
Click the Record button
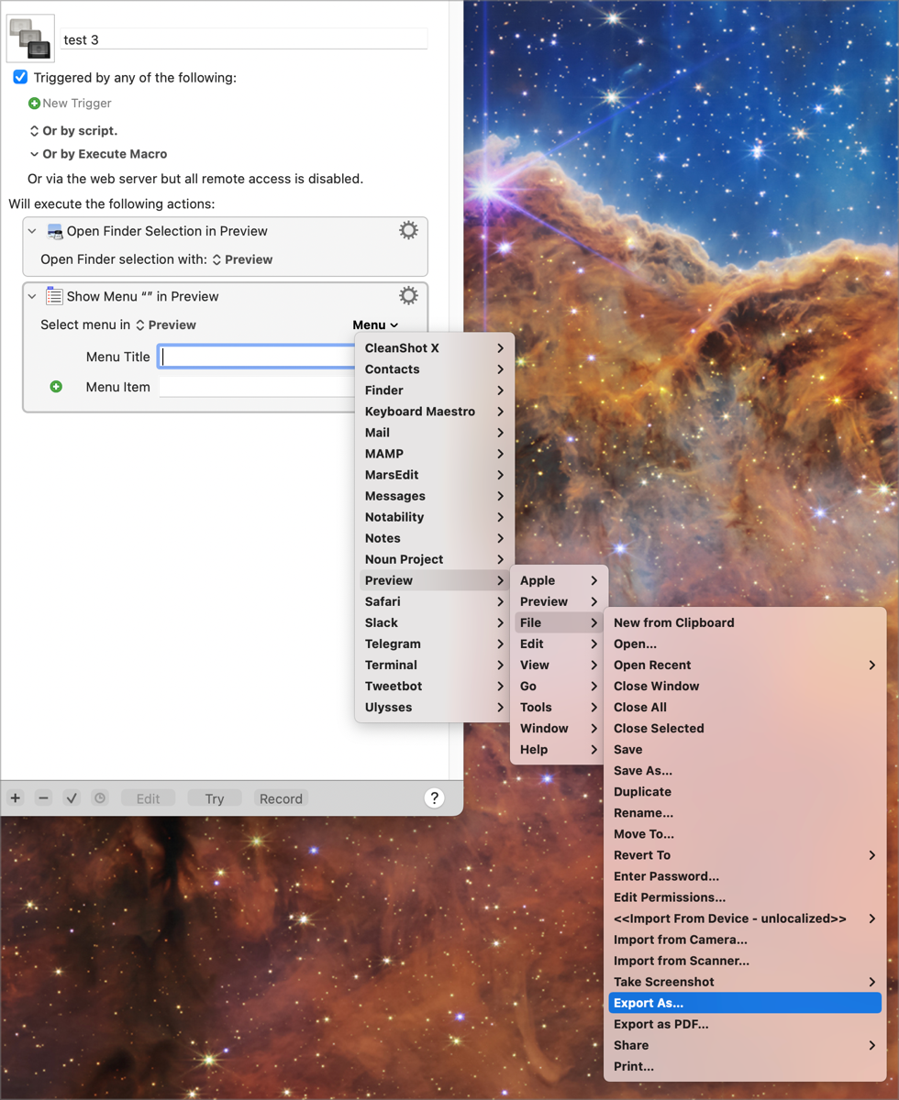pos(281,798)
